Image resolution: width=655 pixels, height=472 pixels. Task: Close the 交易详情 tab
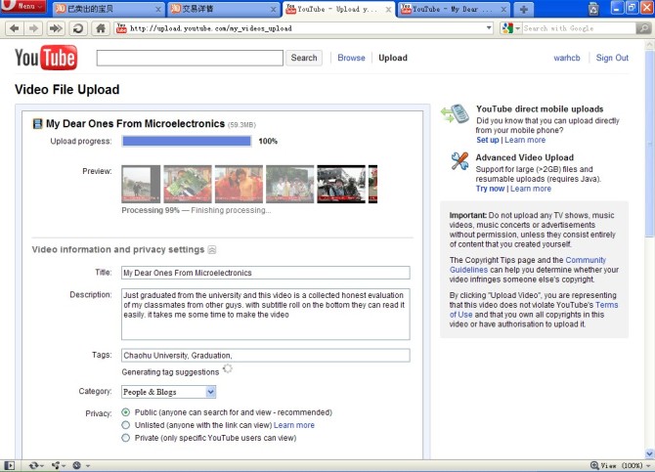click(273, 9)
